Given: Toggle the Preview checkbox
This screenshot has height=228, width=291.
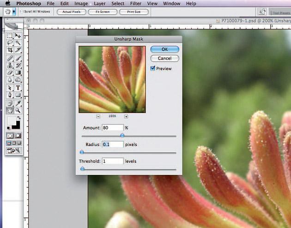Looking at the screenshot, I should pyautogui.click(x=153, y=68).
